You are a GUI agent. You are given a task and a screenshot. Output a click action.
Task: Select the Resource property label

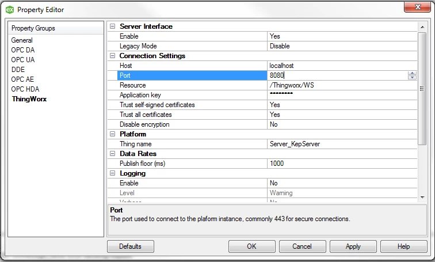[132, 85]
